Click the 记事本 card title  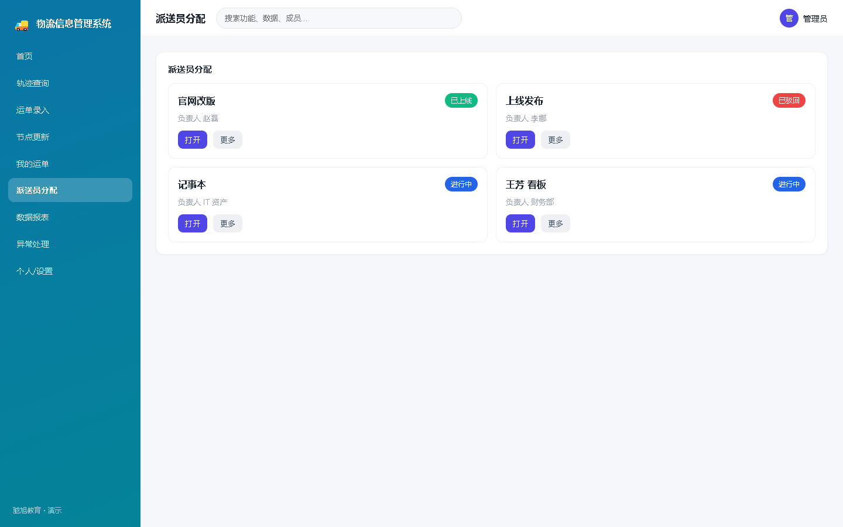point(192,185)
